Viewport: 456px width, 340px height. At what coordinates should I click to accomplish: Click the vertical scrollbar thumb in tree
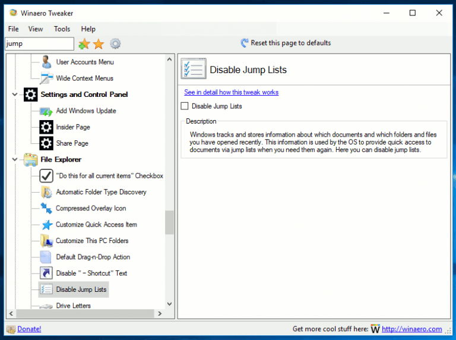(x=170, y=222)
